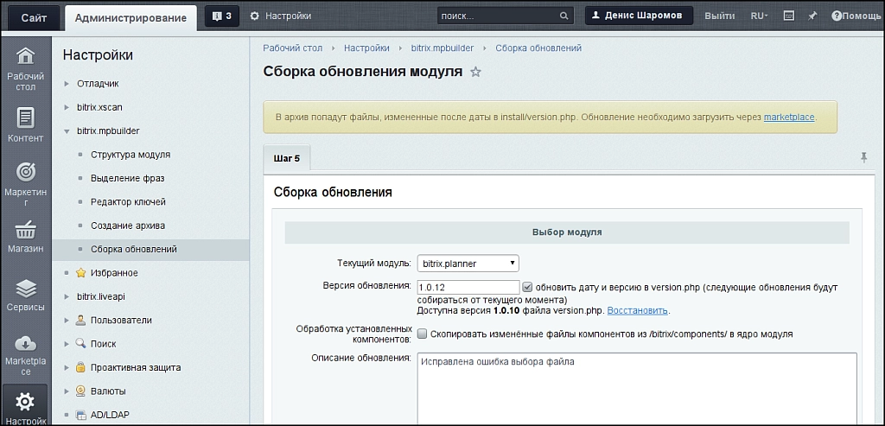This screenshot has width=885, height=426.
Task: Open the Текущий модуль dropdown bitrix.planner
Action: tap(468, 264)
